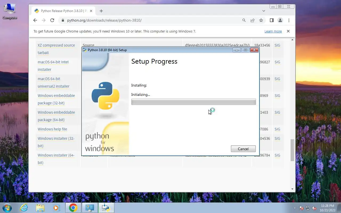
Task: Open SIG link in Windows help file row
Action: click(277, 129)
